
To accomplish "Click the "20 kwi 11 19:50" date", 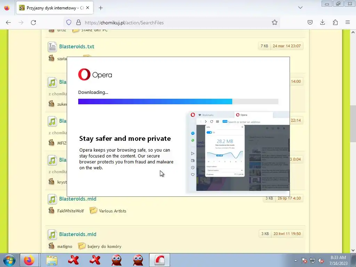I will coord(287,234).
